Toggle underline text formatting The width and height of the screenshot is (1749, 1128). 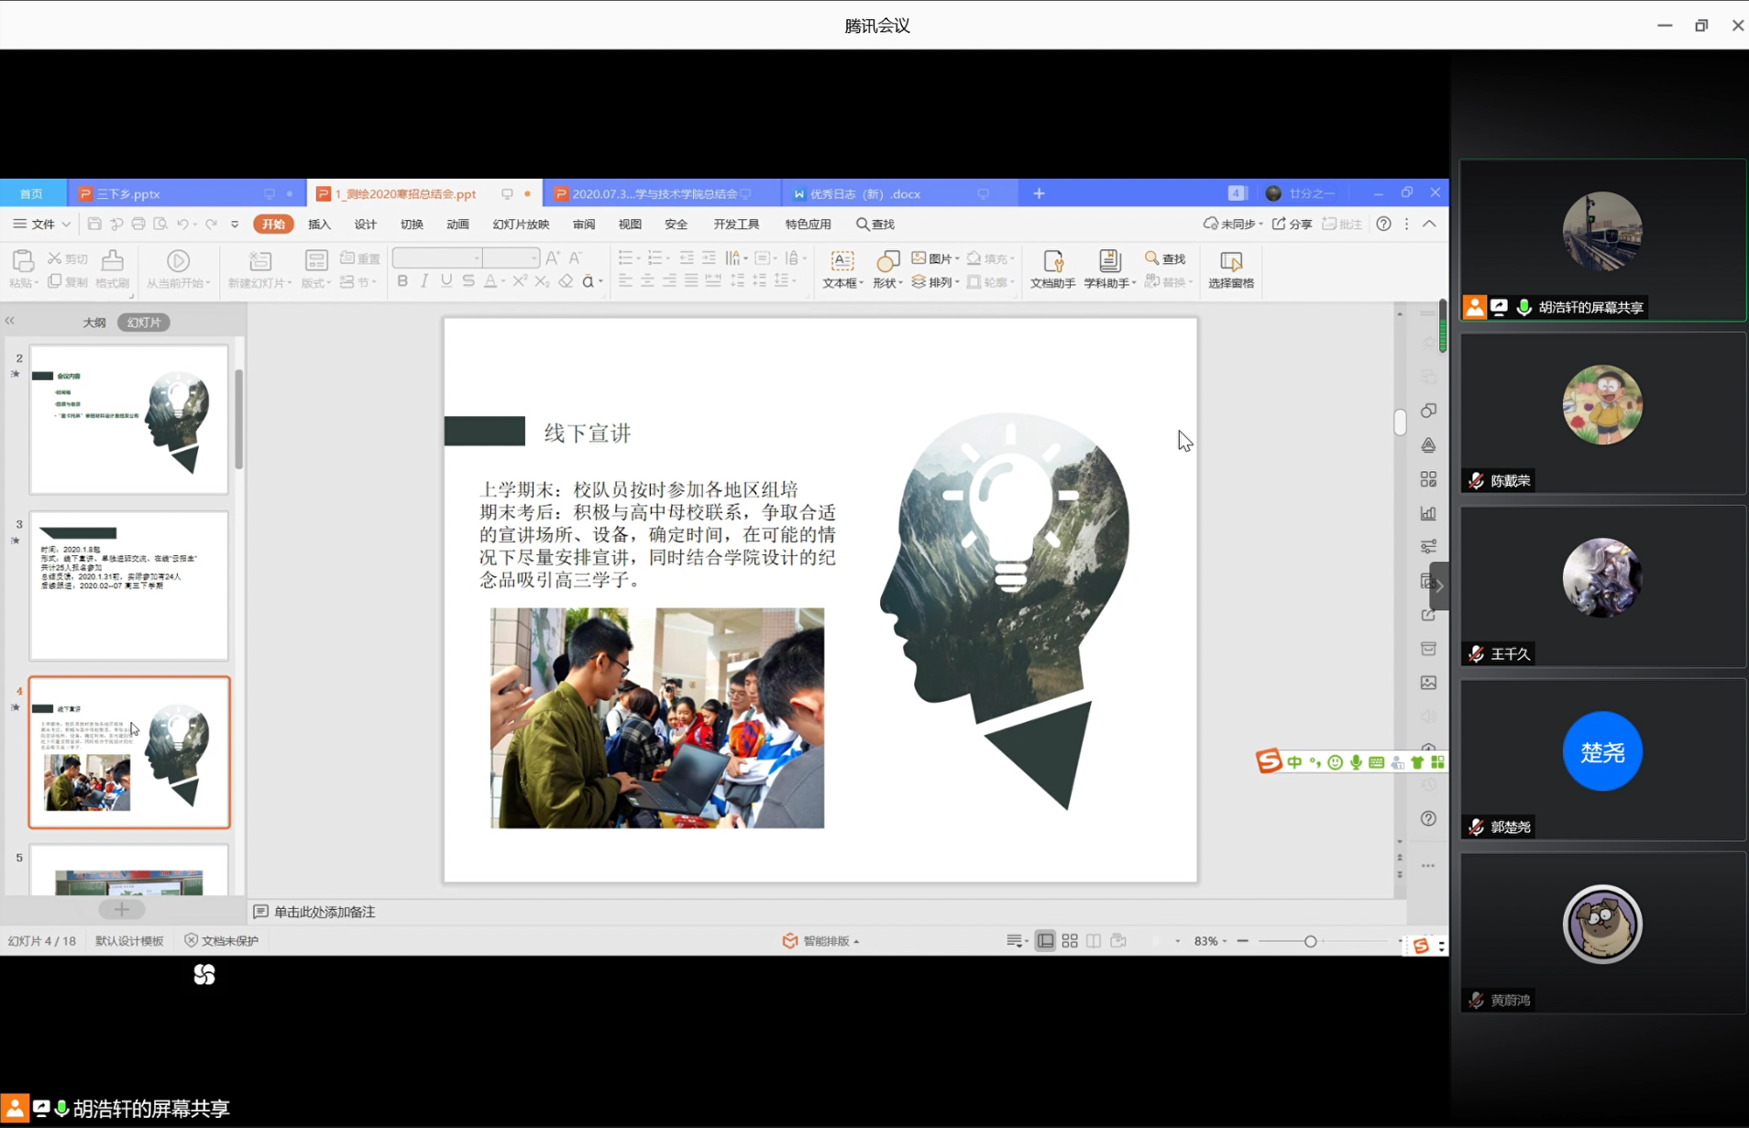[x=446, y=281]
